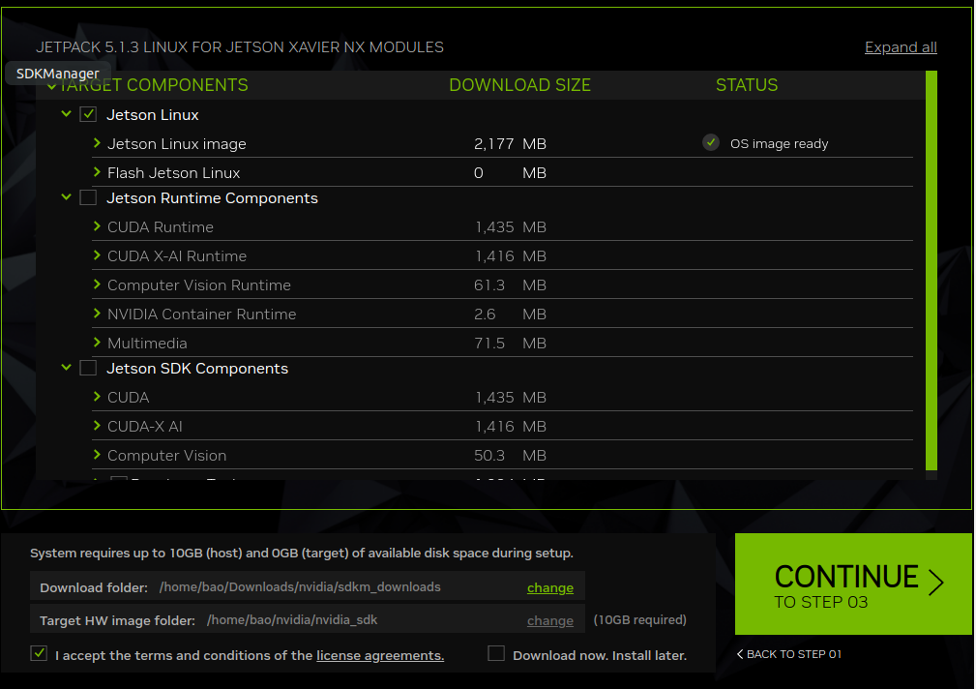The height and width of the screenshot is (689, 976).
Task: Click the Expand all link
Action: click(x=900, y=47)
